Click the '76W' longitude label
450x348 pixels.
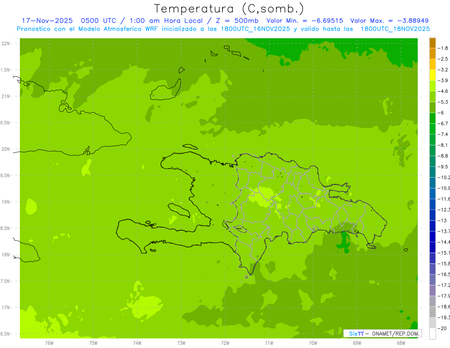(49, 343)
